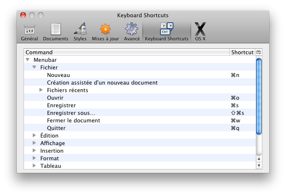Click the ⌘q shortcut cell
This screenshot has width=286, height=196.
[235, 128]
